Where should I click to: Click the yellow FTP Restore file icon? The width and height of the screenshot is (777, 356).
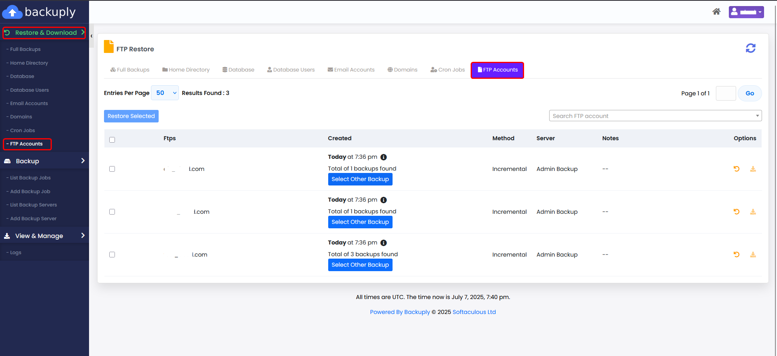pos(109,46)
